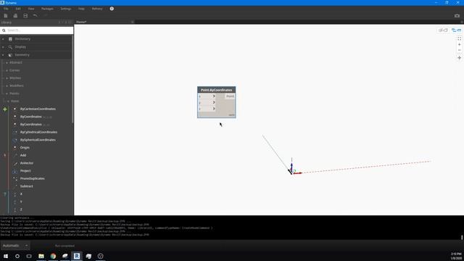Toggle 3D background preview navigation
Image resolution: width=464 pixels, height=261 pixels.
pos(443,30)
